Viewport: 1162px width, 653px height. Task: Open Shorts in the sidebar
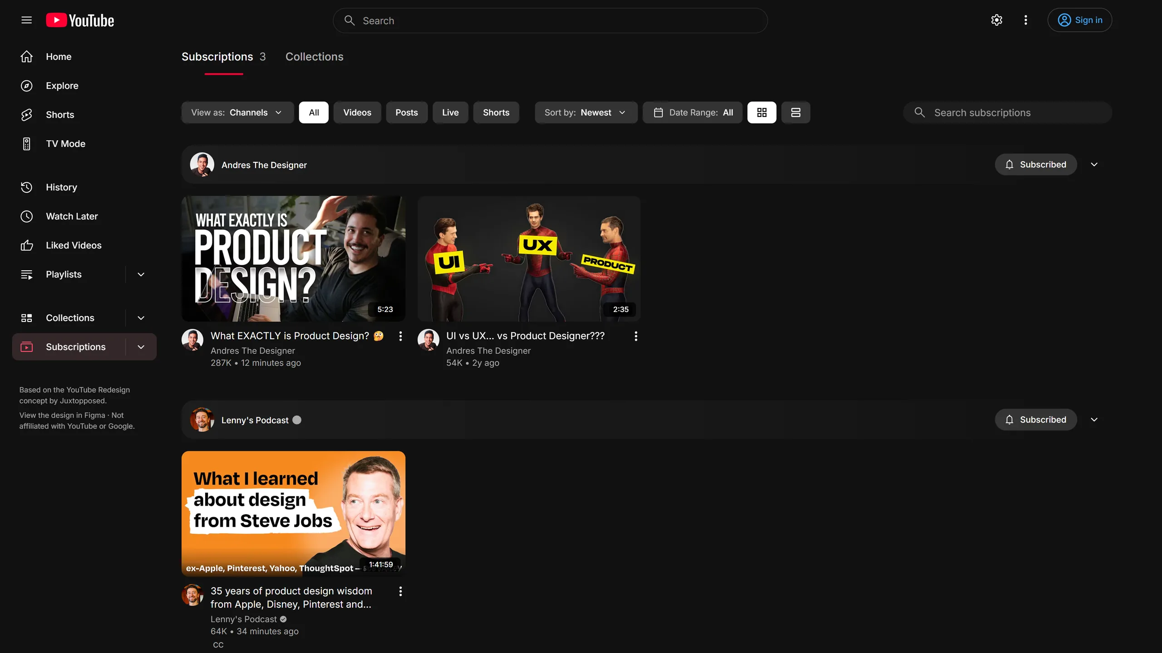pos(84,115)
